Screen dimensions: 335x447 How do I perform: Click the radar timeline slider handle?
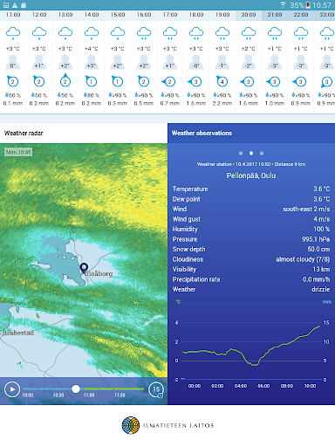click(76, 389)
